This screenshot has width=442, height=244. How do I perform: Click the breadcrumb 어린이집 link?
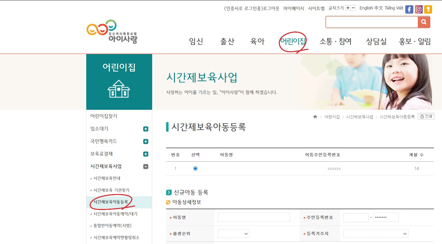click(332, 117)
